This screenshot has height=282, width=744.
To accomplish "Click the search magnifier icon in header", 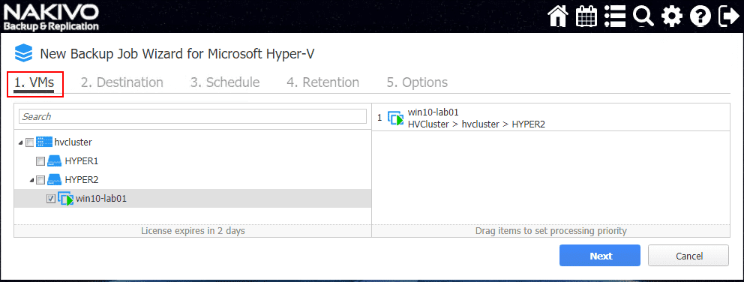I will tap(643, 16).
